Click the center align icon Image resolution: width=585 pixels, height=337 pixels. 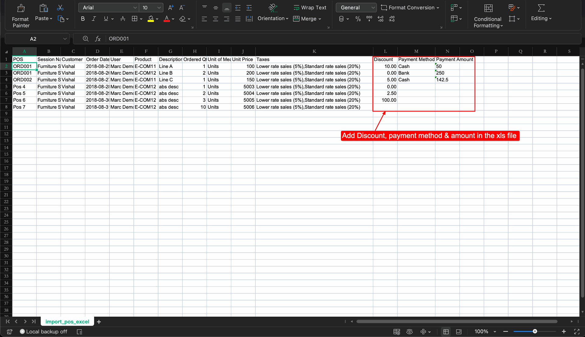point(215,19)
